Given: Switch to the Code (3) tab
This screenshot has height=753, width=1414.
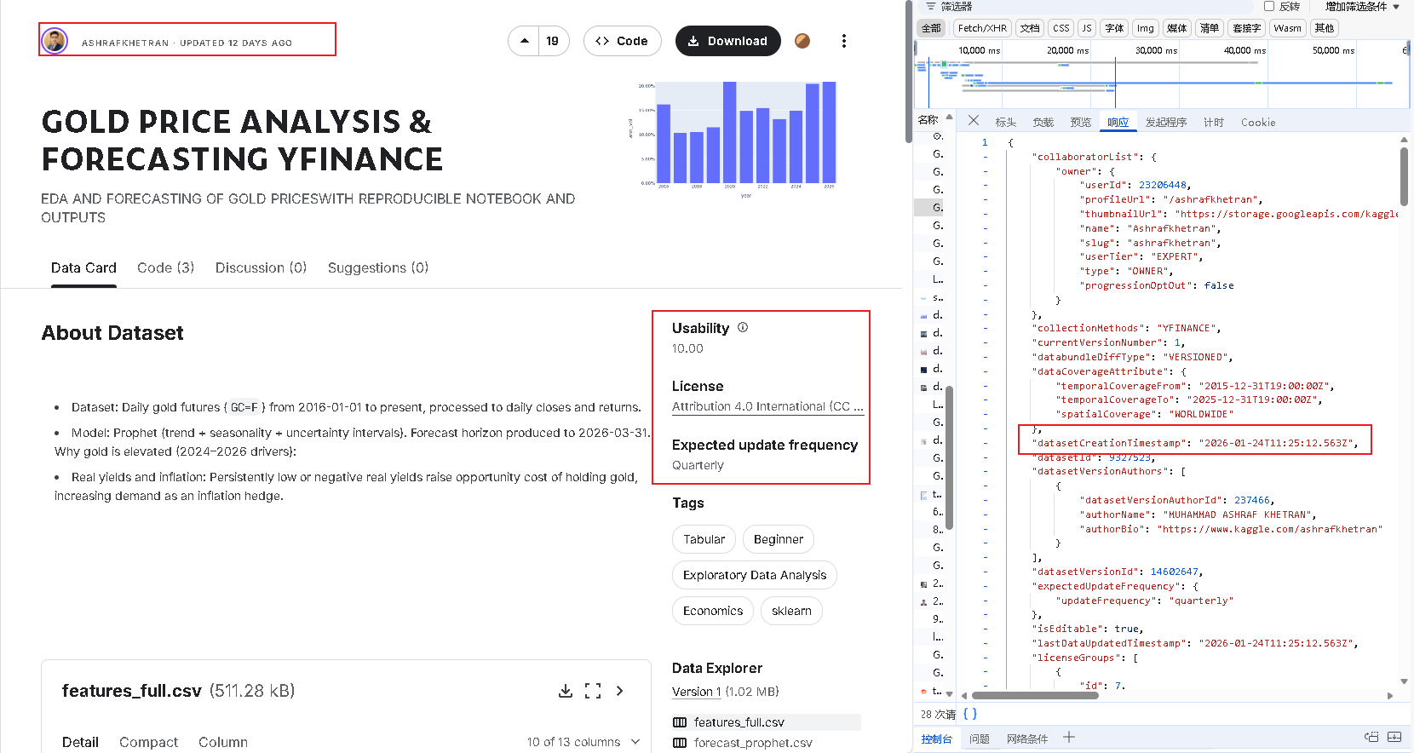Looking at the screenshot, I should 166,267.
